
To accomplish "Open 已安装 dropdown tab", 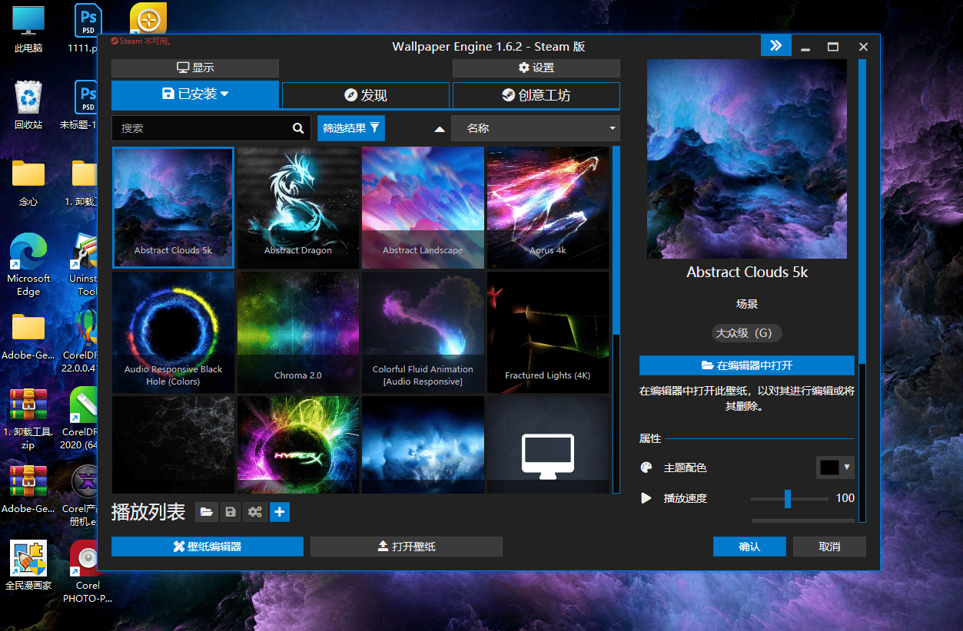I will coord(195,95).
